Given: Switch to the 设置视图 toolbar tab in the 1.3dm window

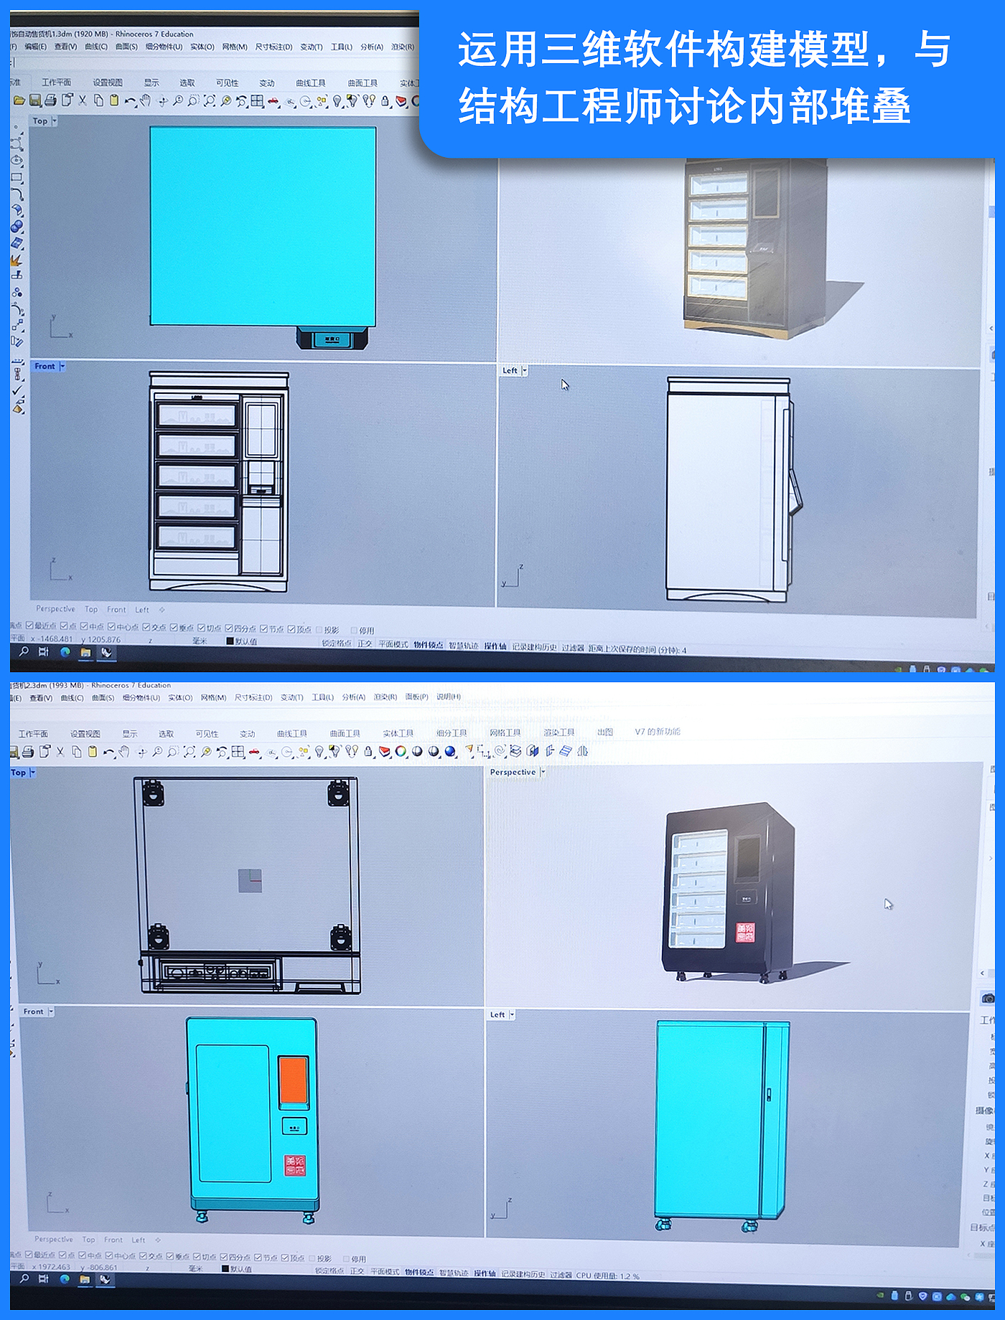Looking at the screenshot, I should [108, 82].
